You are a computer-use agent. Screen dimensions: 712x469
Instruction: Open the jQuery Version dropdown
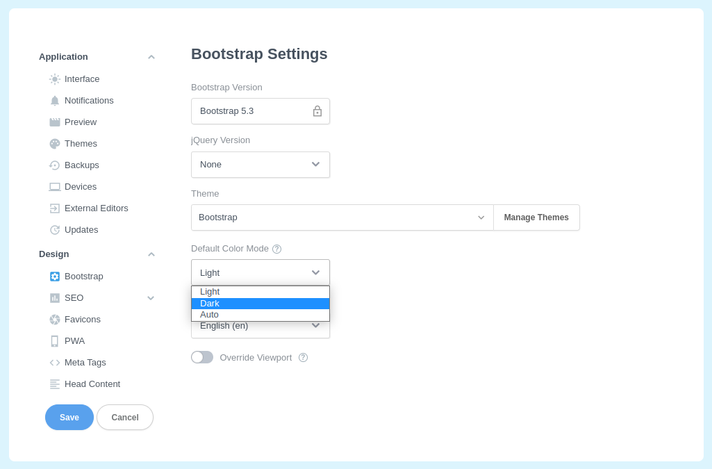[x=260, y=165]
